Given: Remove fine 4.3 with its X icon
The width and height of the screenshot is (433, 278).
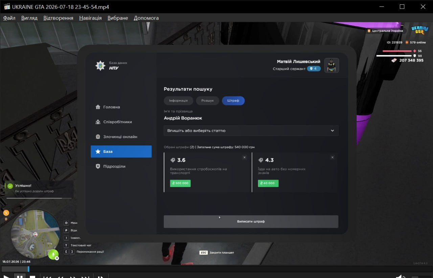Looking at the screenshot, I should (333, 157).
